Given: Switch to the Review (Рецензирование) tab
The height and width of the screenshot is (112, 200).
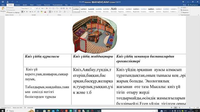Looking at the screenshot, I should [x=57, y=5].
